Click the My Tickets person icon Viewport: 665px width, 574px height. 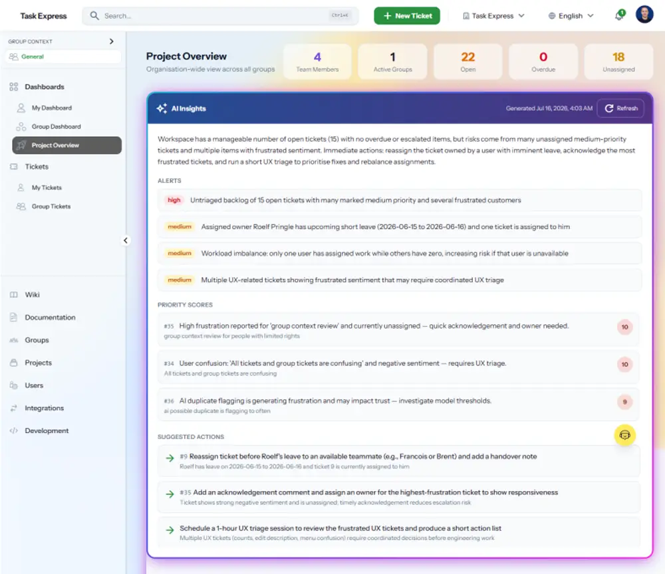pyautogui.click(x=21, y=187)
